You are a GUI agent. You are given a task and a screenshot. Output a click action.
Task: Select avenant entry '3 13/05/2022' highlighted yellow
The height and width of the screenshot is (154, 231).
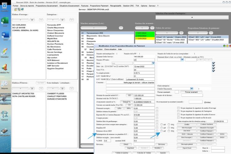point(145,38)
